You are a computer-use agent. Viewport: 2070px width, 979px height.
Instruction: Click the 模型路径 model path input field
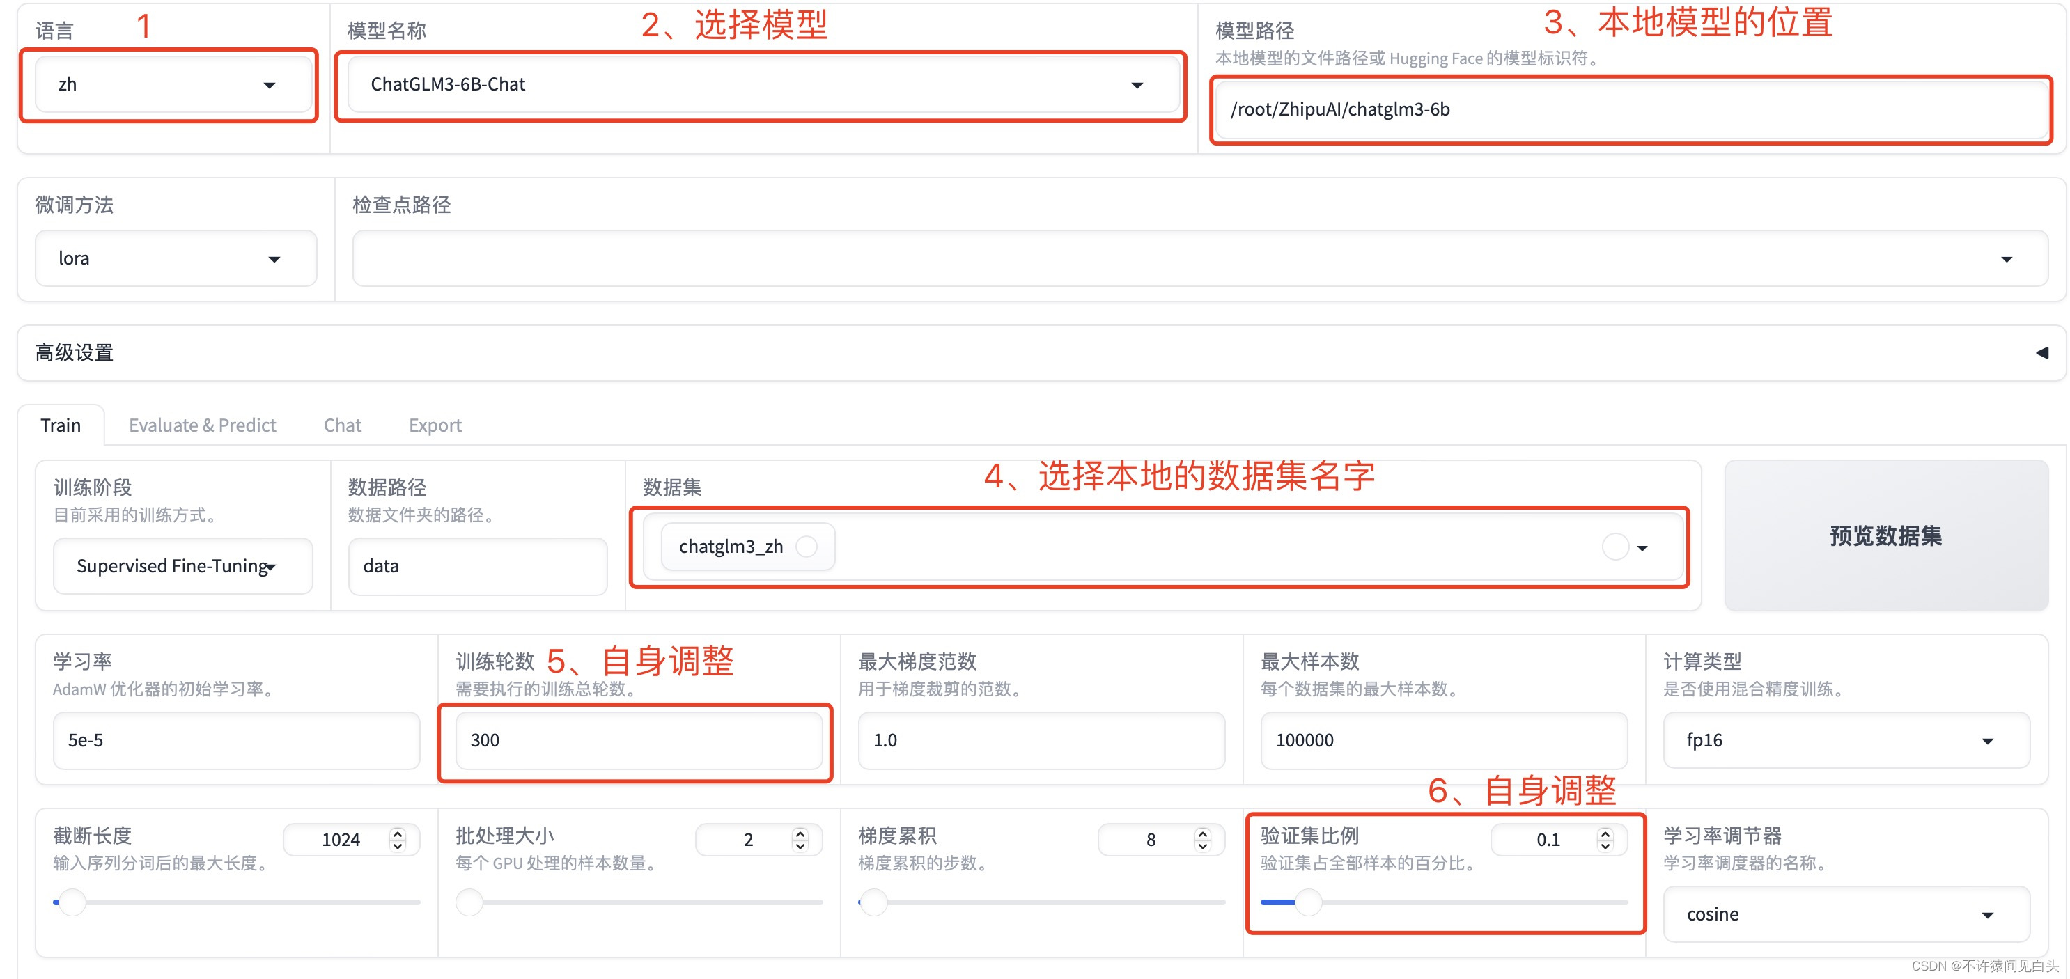[x=1631, y=110]
